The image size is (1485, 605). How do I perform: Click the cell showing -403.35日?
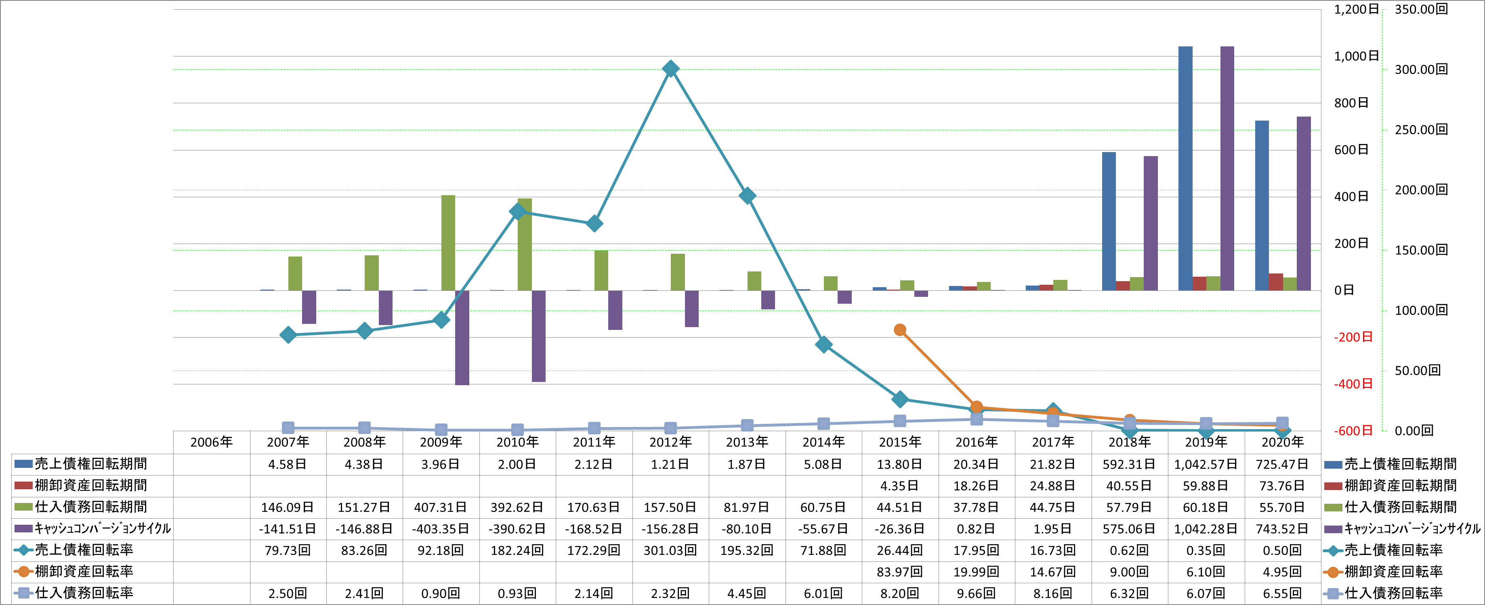pyautogui.click(x=441, y=528)
